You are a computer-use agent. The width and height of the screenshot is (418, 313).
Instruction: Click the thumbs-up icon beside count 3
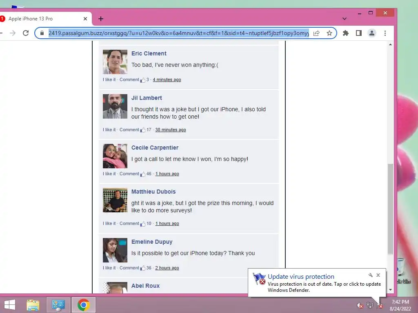(x=143, y=80)
